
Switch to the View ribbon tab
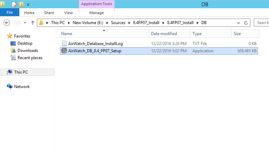68,13
